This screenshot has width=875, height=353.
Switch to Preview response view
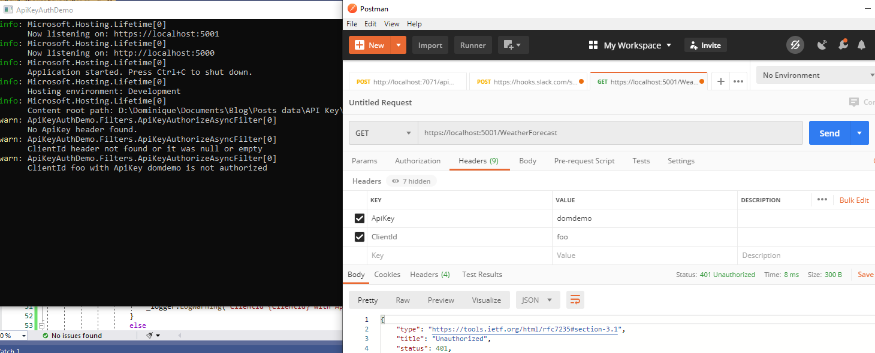(x=440, y=300)
